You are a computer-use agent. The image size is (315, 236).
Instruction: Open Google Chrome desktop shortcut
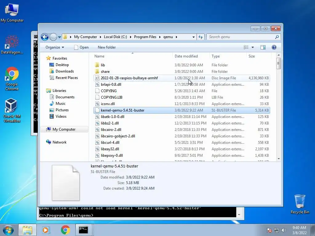(x=12, y=79)
